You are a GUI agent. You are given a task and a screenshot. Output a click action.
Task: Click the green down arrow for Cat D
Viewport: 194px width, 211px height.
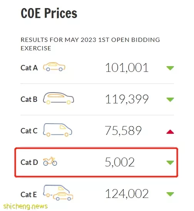pyautogui.click(x=170, y=163)
